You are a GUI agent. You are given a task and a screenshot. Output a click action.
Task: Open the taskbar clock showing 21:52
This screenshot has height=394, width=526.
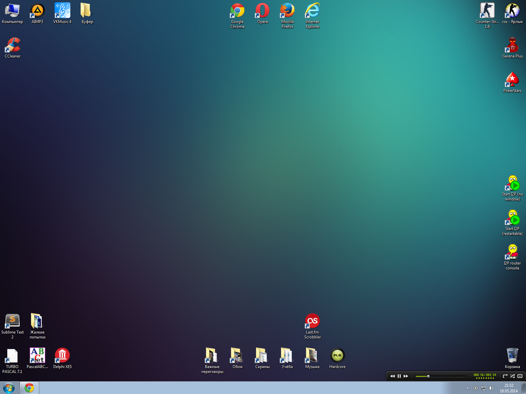click(x=509, y=388)
